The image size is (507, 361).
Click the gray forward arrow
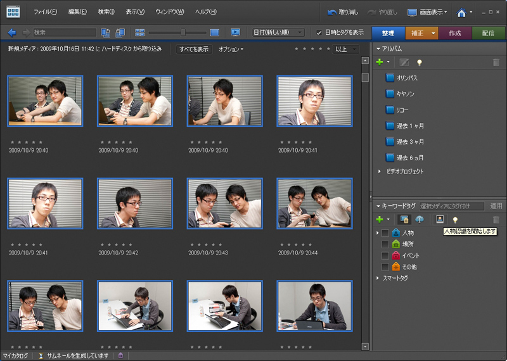click(26, 32)
